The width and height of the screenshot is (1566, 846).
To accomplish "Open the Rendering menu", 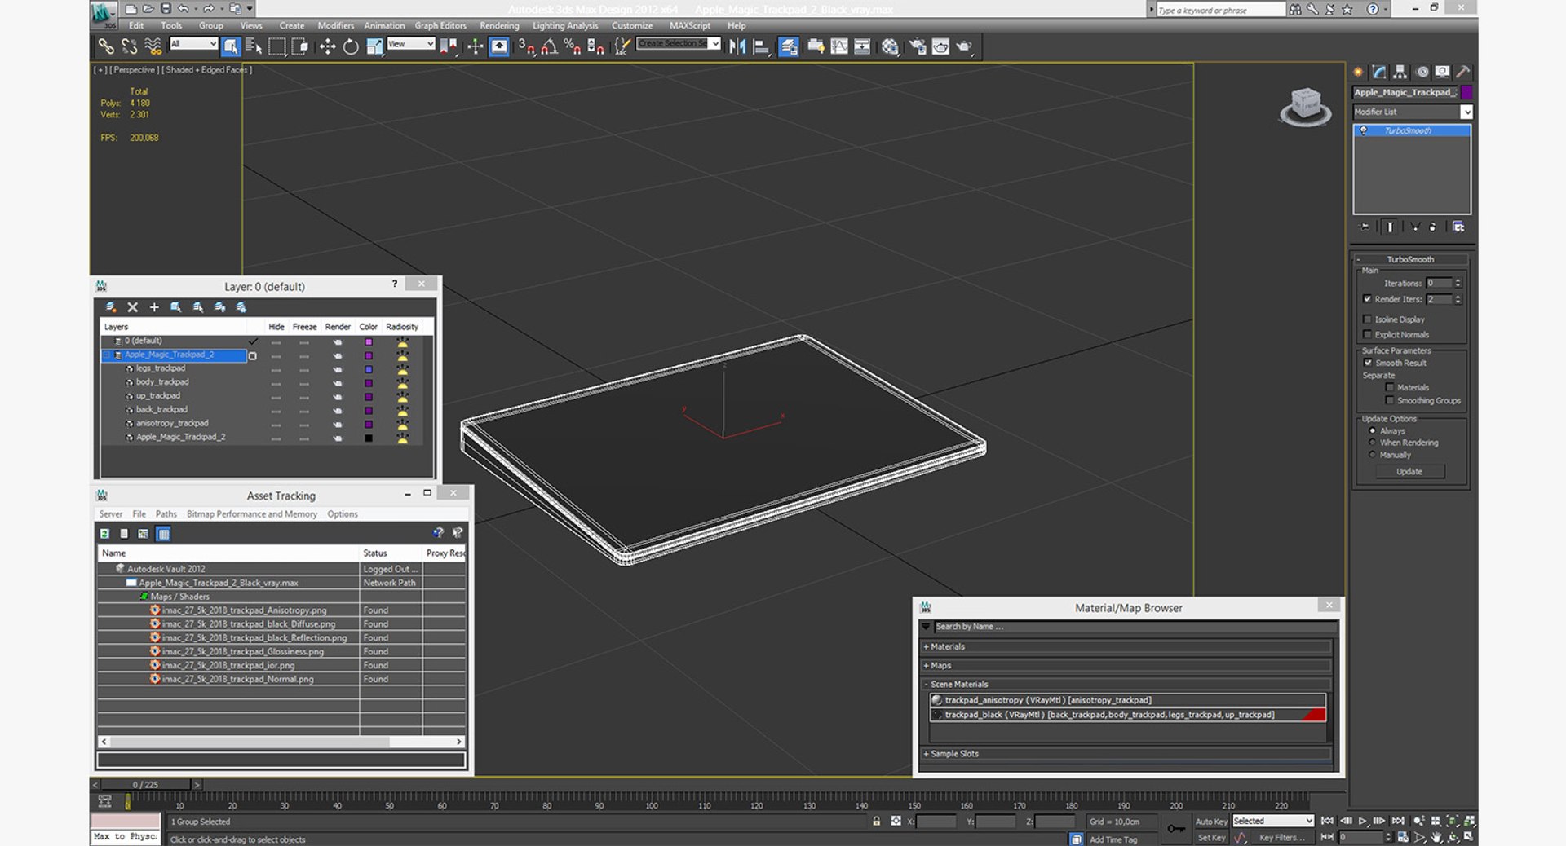I will click(499, 25).
